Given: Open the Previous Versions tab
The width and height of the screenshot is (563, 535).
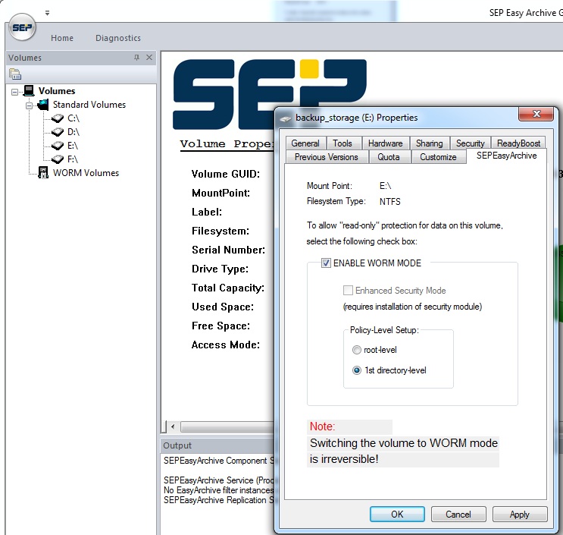Looking at the screenshot, I should (327, 157).
